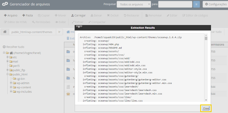The width and height of the screenshot is (228, 113).
Task: Click the Extraction Results Close button
Action: [x=206, y=108]
